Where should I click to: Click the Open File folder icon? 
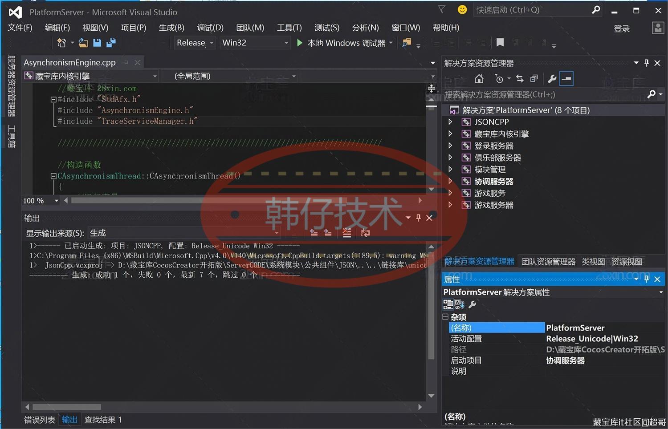click(x=83, y=43)
